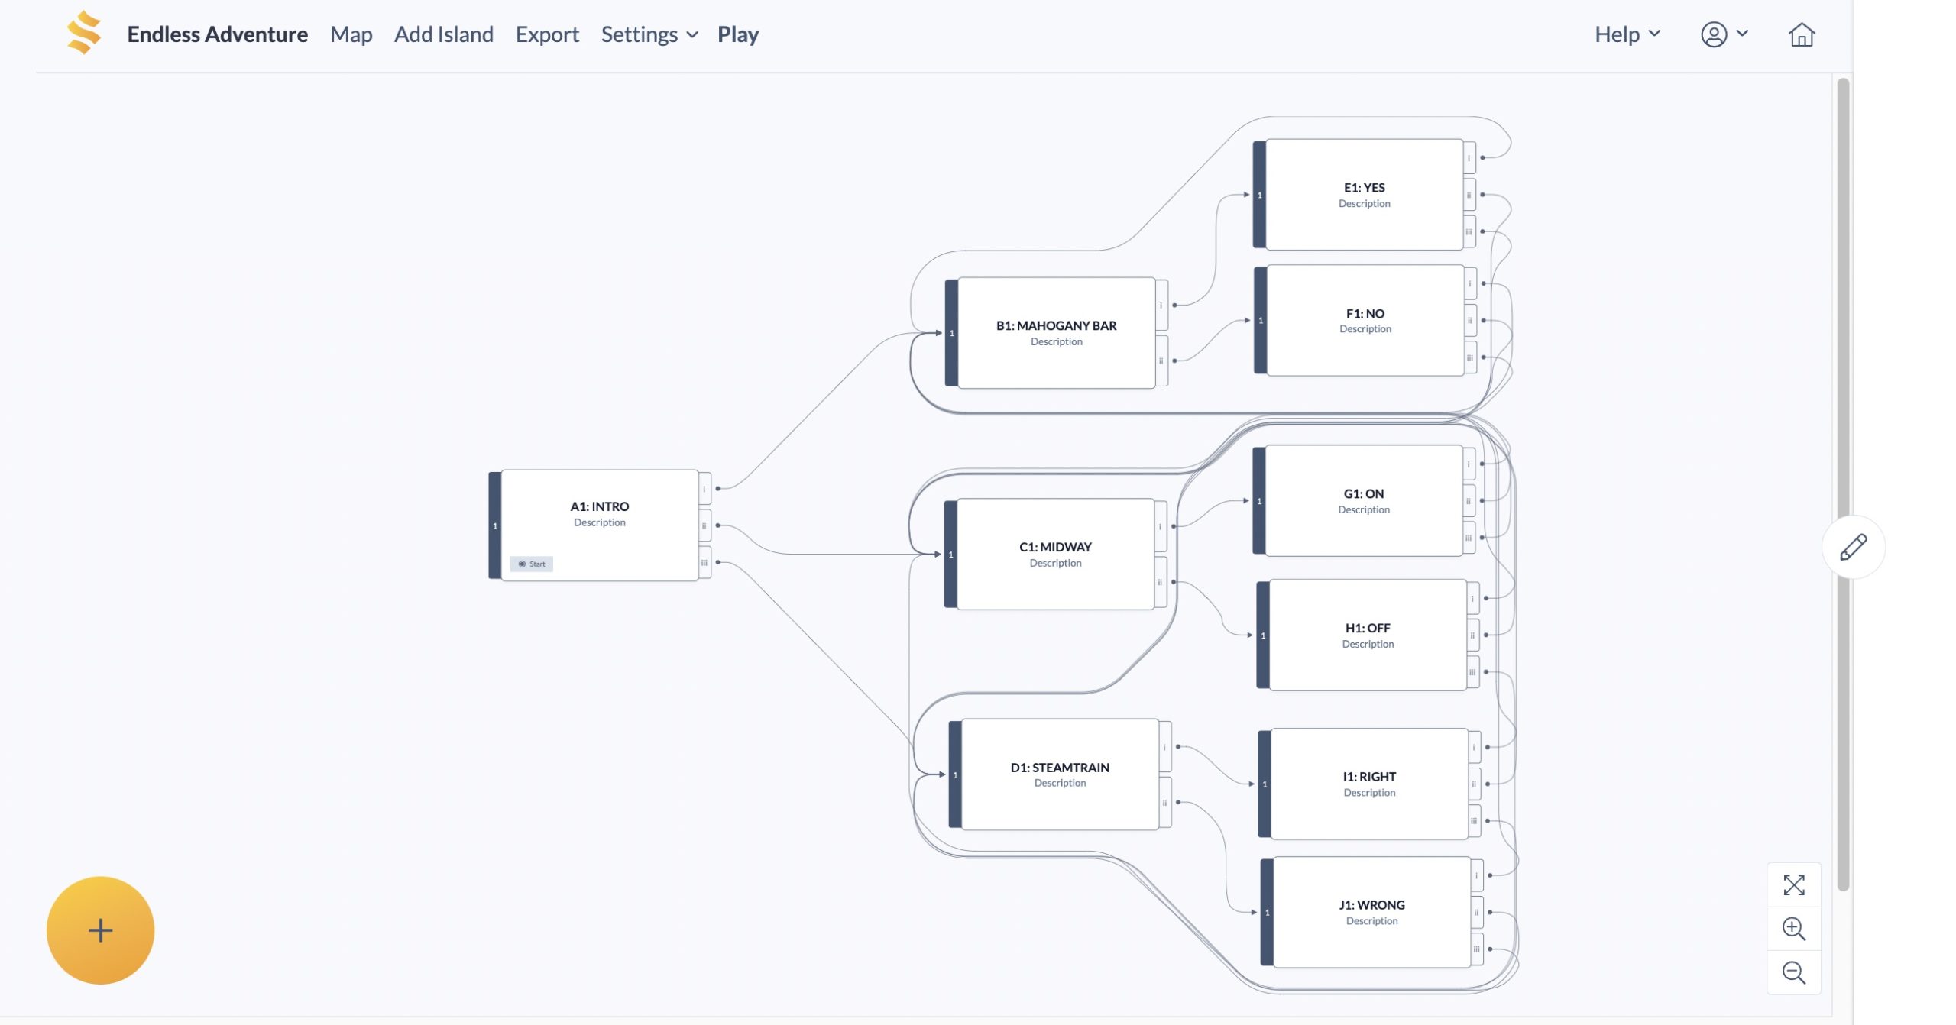Click the zoom out magnifier icon
Viewport: 1956px width, 1025px height.
(1793, 972)
